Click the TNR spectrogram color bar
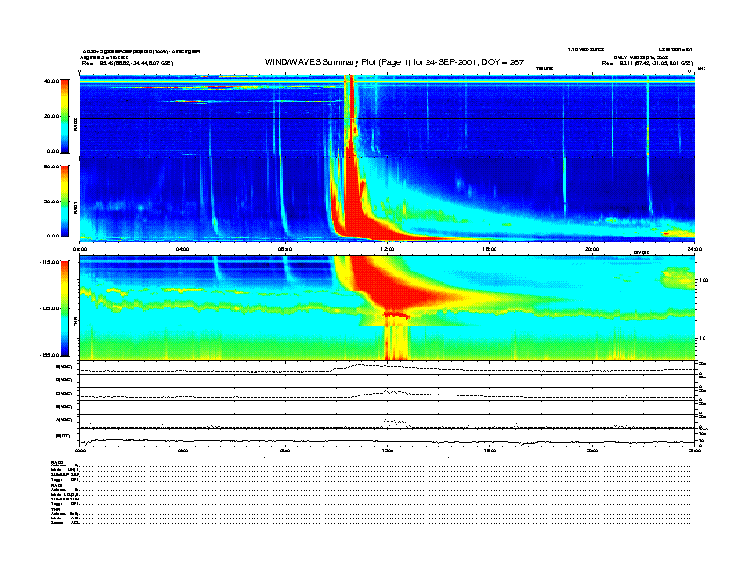This screenshot has height=579, width=749. pyautogui.click(x=64, y=308)
